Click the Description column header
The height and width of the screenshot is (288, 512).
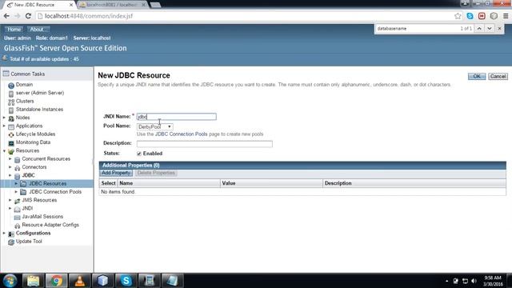[414, 183]
